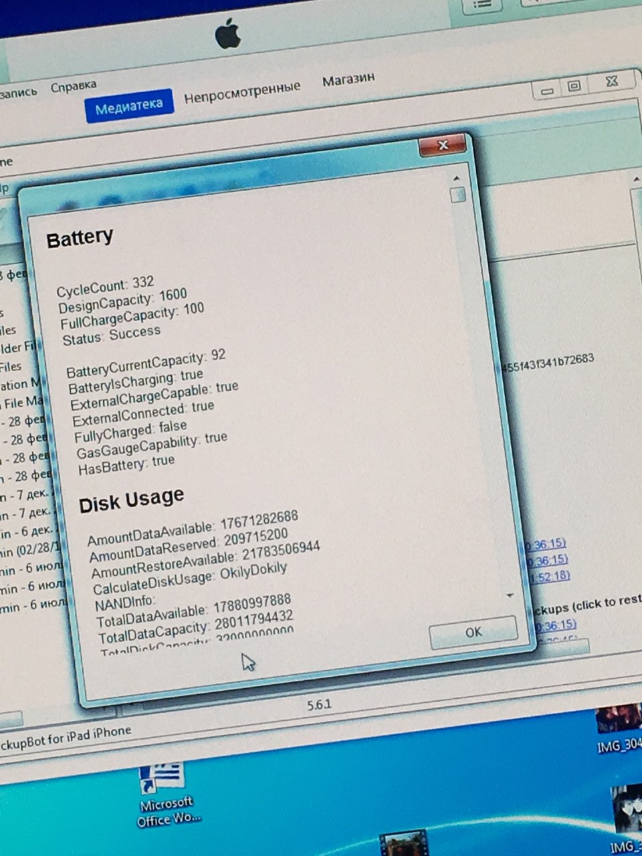
Task: Open the Медиатека tab in iTunes
Action: click(x=129, y=106)
